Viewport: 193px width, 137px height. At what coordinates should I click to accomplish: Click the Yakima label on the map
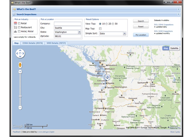click(122, 97)
